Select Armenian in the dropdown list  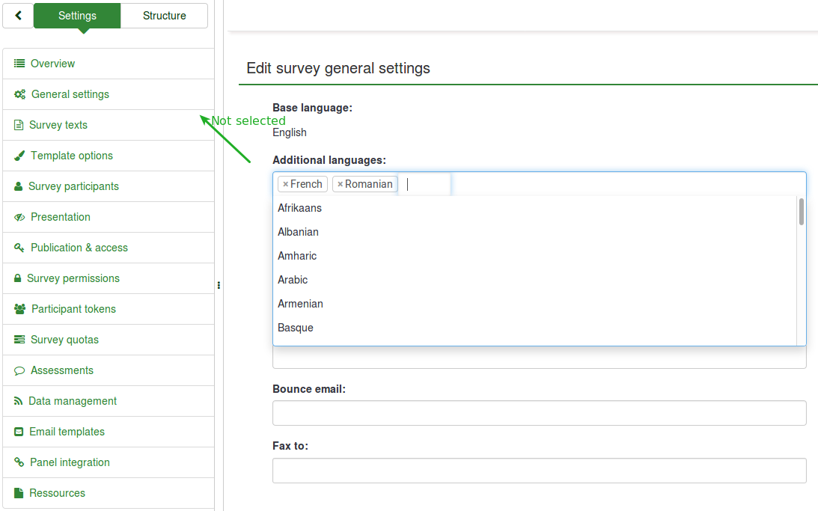click(301, 304)
